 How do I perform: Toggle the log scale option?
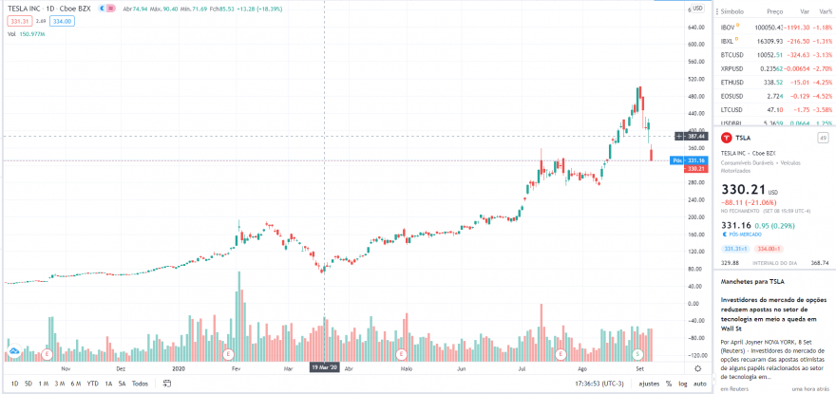point(683,384)
